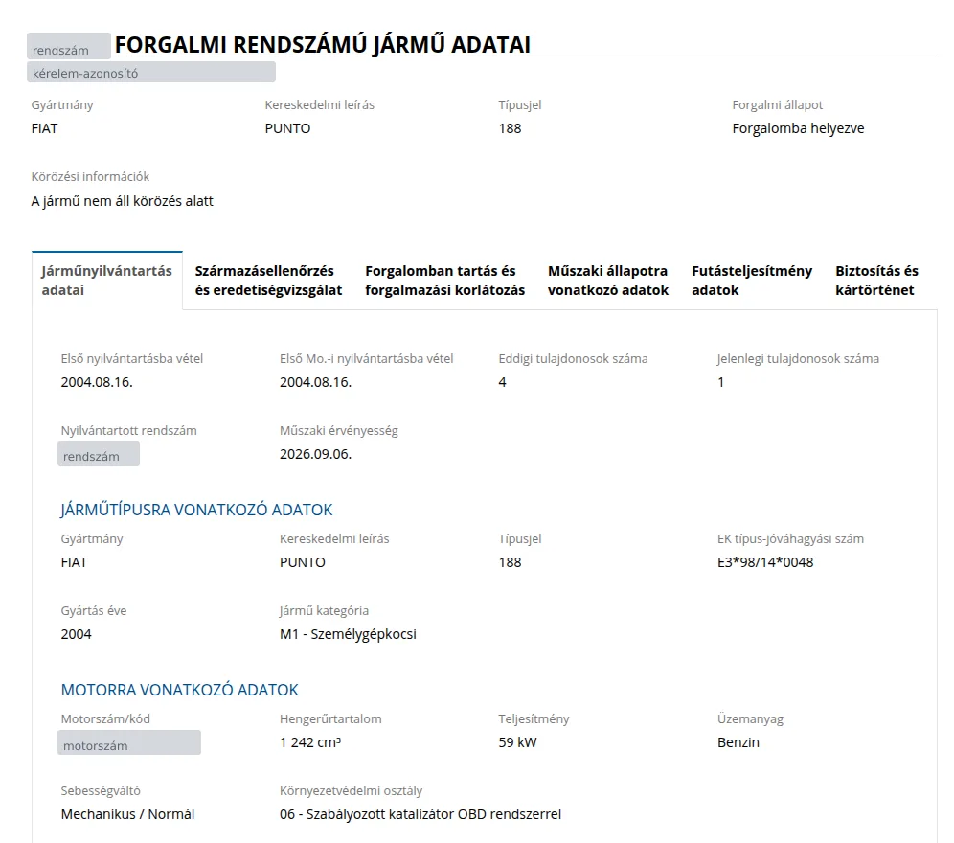
Task: Click the masked motorszám value box
Action: click(129, 742)
